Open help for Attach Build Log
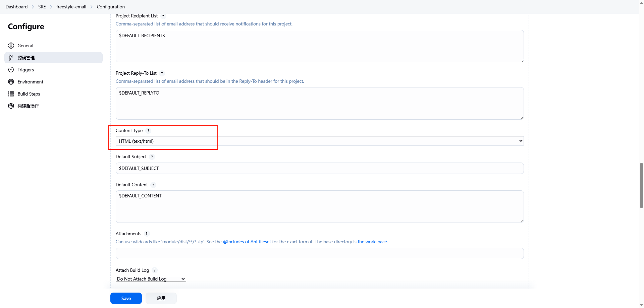The height and width of the screenshot is (308, 644). coord(155,270)
